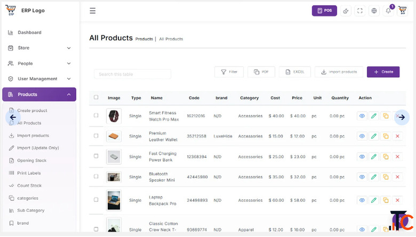The height and width of the screenshot is (237, 416).
Task: Edit the Premium Leather Wallet product
Action: pos(373,137)
